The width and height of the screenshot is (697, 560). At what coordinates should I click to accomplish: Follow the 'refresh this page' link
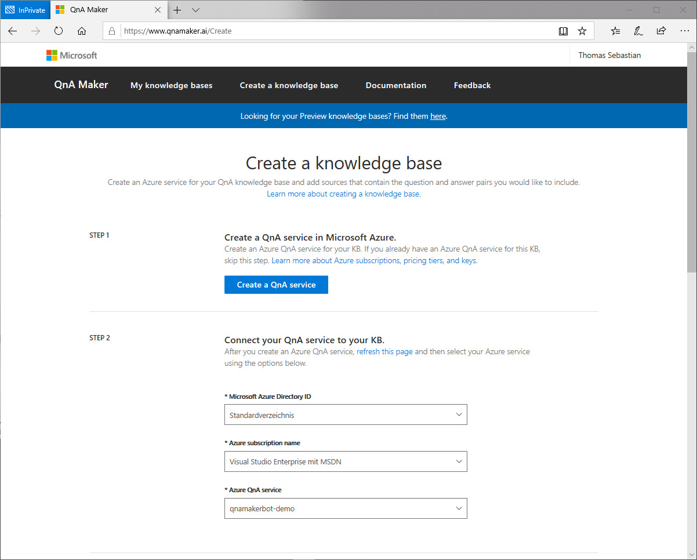[x=384, y=351]
